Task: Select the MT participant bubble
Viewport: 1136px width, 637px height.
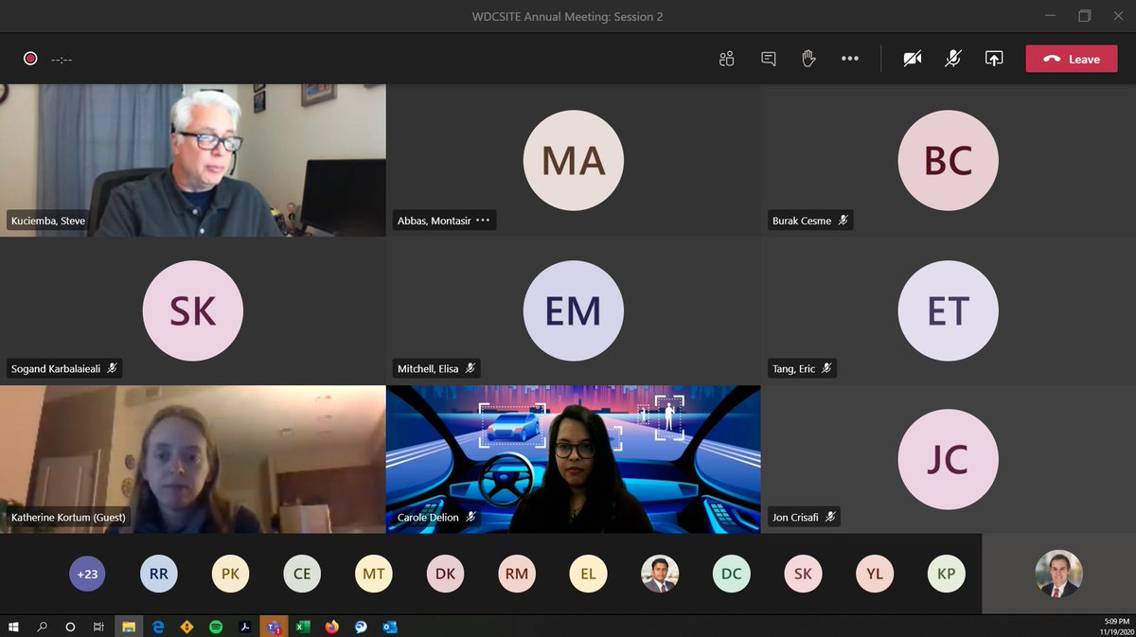Action: [373, 574]
